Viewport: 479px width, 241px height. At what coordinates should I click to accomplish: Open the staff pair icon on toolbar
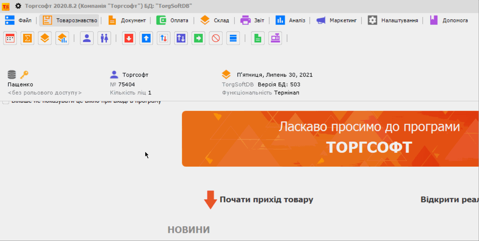[104, 38]
